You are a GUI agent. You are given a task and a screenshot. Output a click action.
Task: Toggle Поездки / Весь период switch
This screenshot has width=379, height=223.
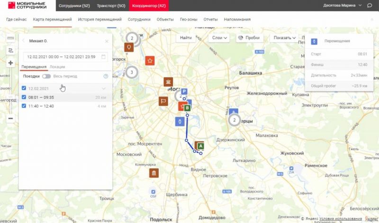46,76
